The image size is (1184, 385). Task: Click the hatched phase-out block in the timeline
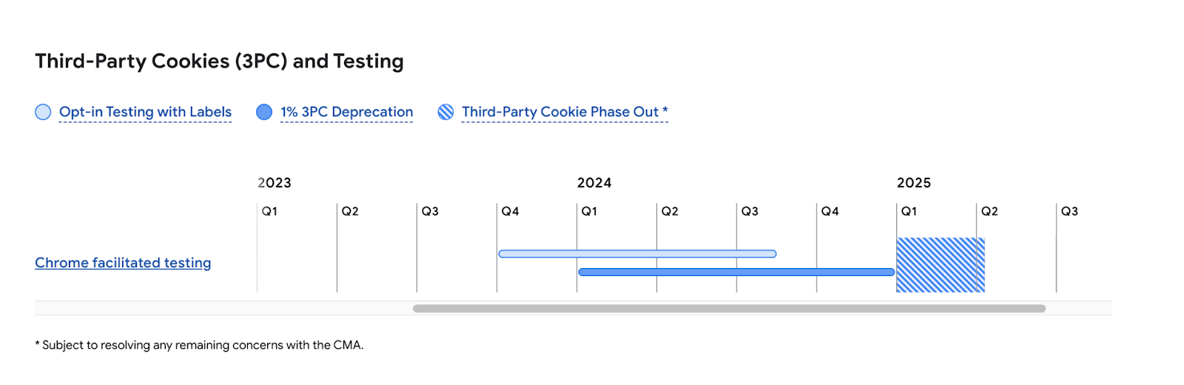pos(940,265)
